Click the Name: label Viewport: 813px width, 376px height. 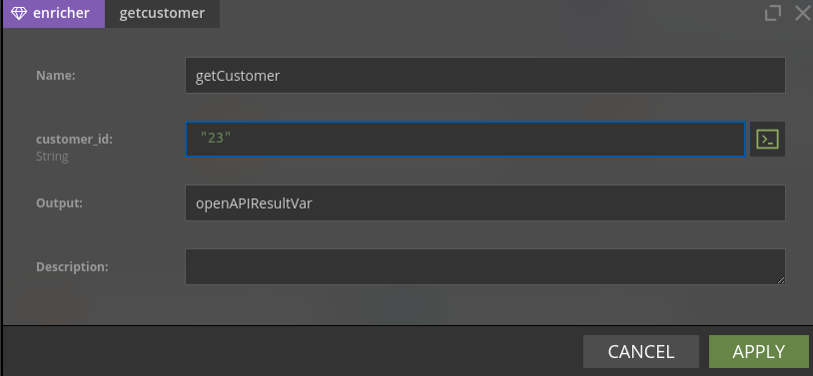(x=56, y=76)
